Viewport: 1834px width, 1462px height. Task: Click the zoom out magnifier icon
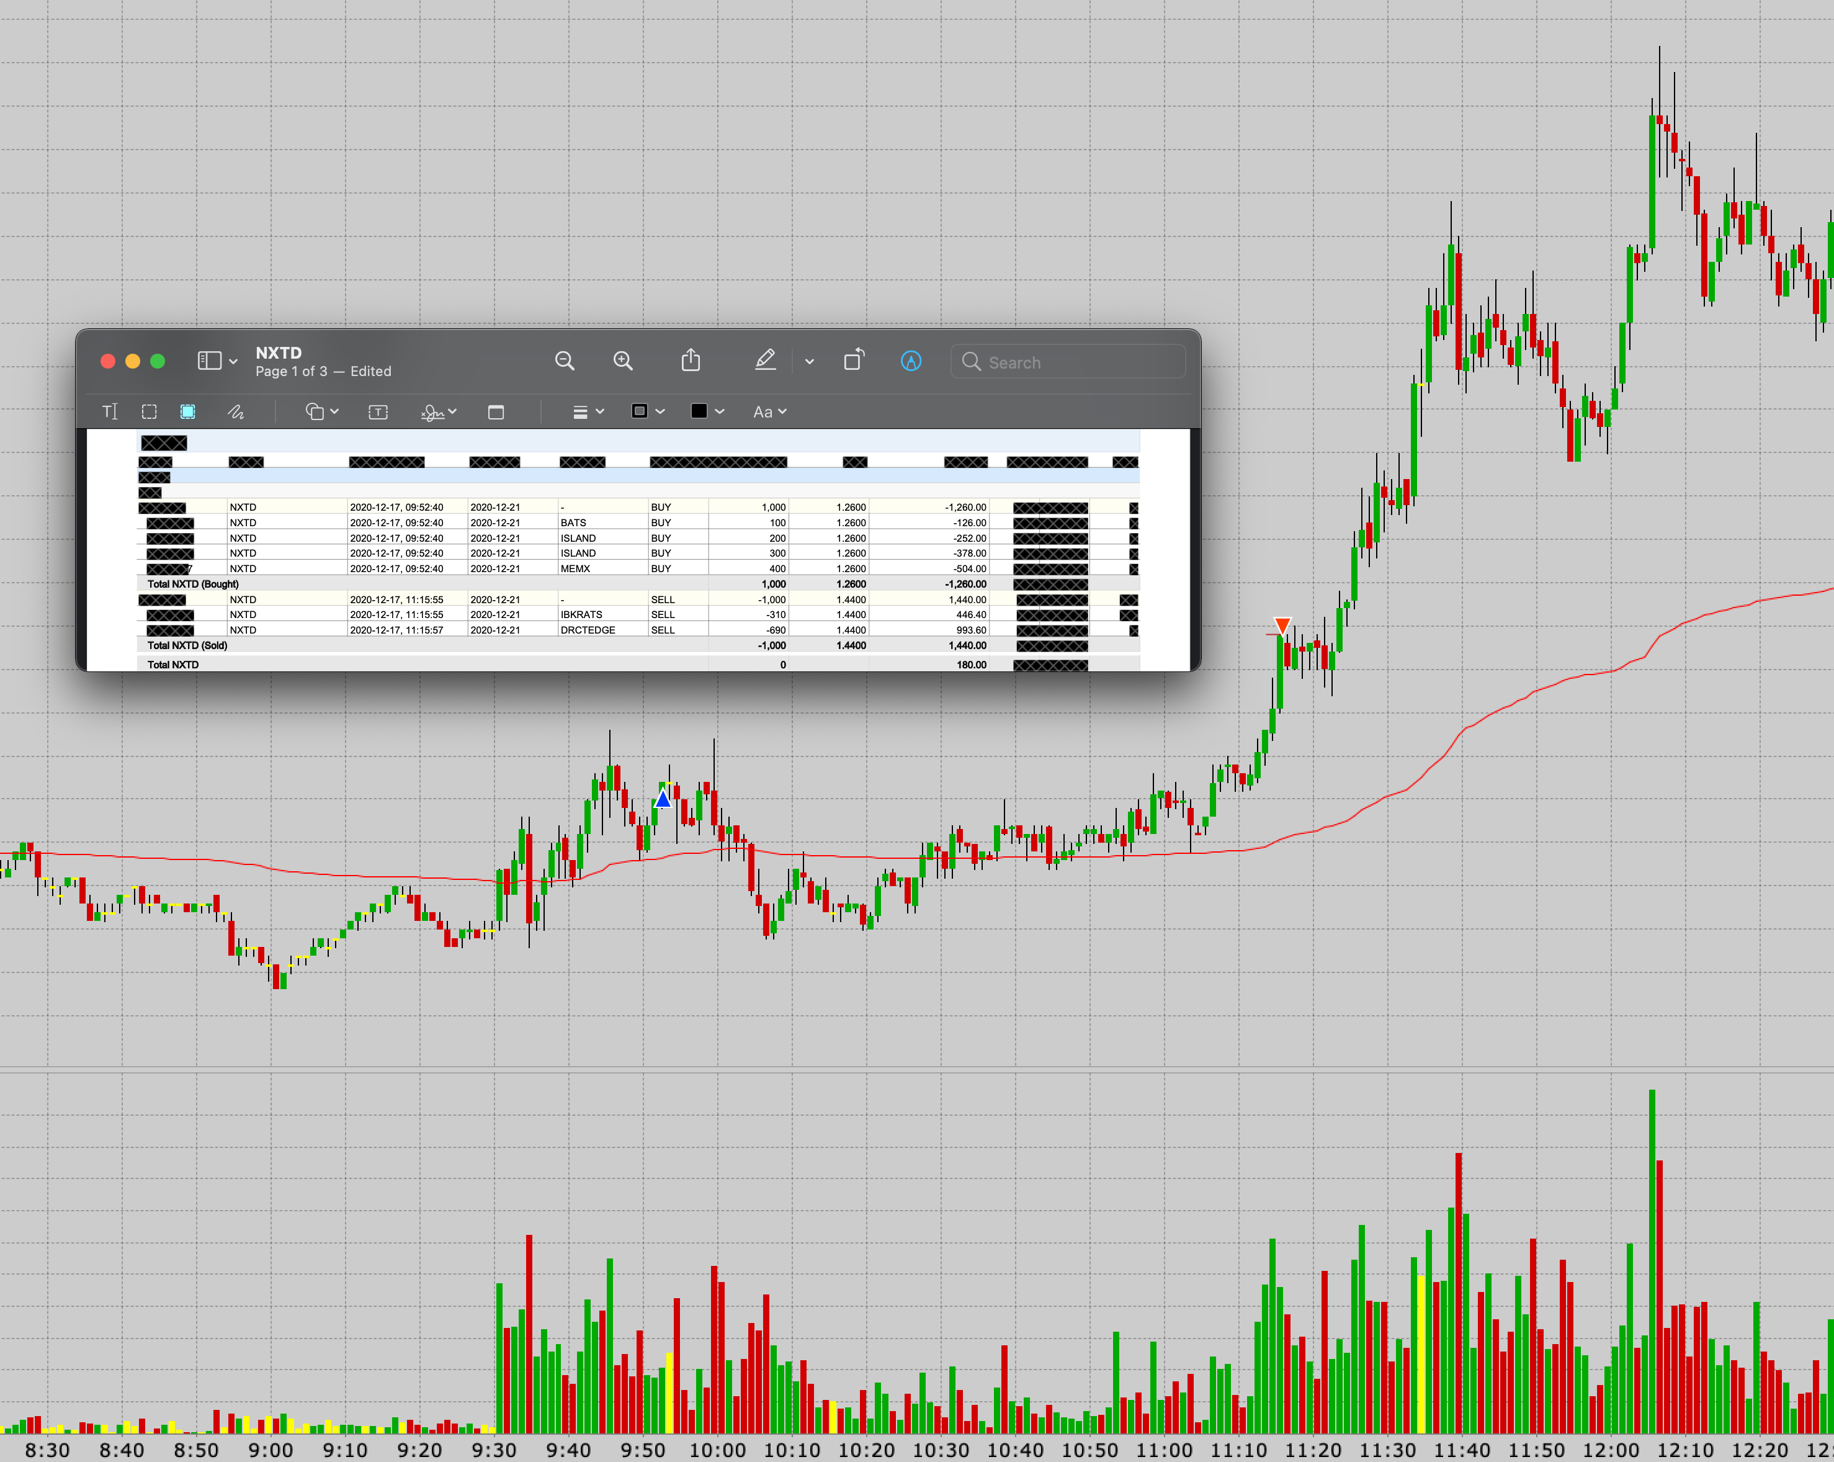pyautogui.click(x=564, y=361)
